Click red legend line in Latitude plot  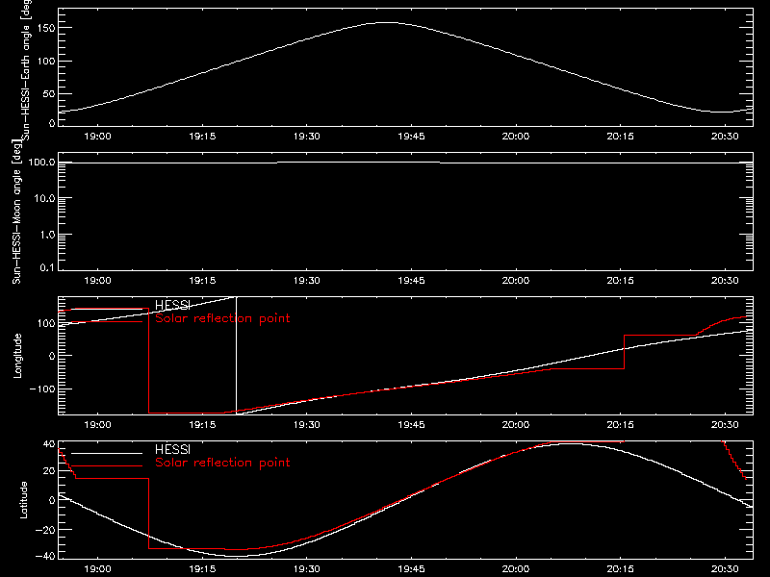[x=107, y=466]
